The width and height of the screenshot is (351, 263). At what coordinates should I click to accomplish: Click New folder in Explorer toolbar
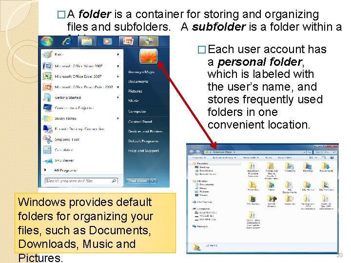[285, 158]
